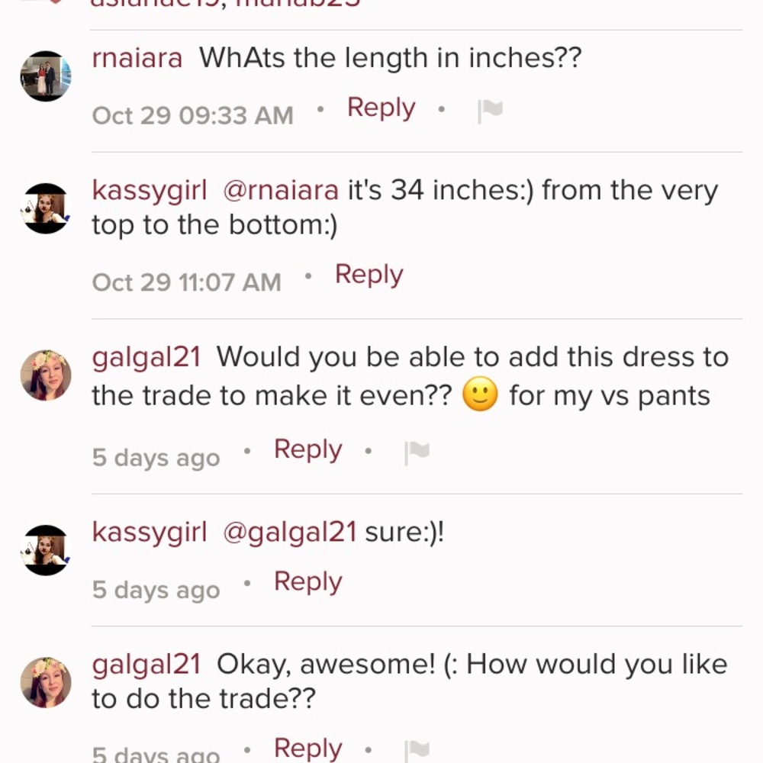The height and width of the screenshot is (763, 763).
Task: View kassygirl's username on her first comment
Action: [x=148, y=190]
